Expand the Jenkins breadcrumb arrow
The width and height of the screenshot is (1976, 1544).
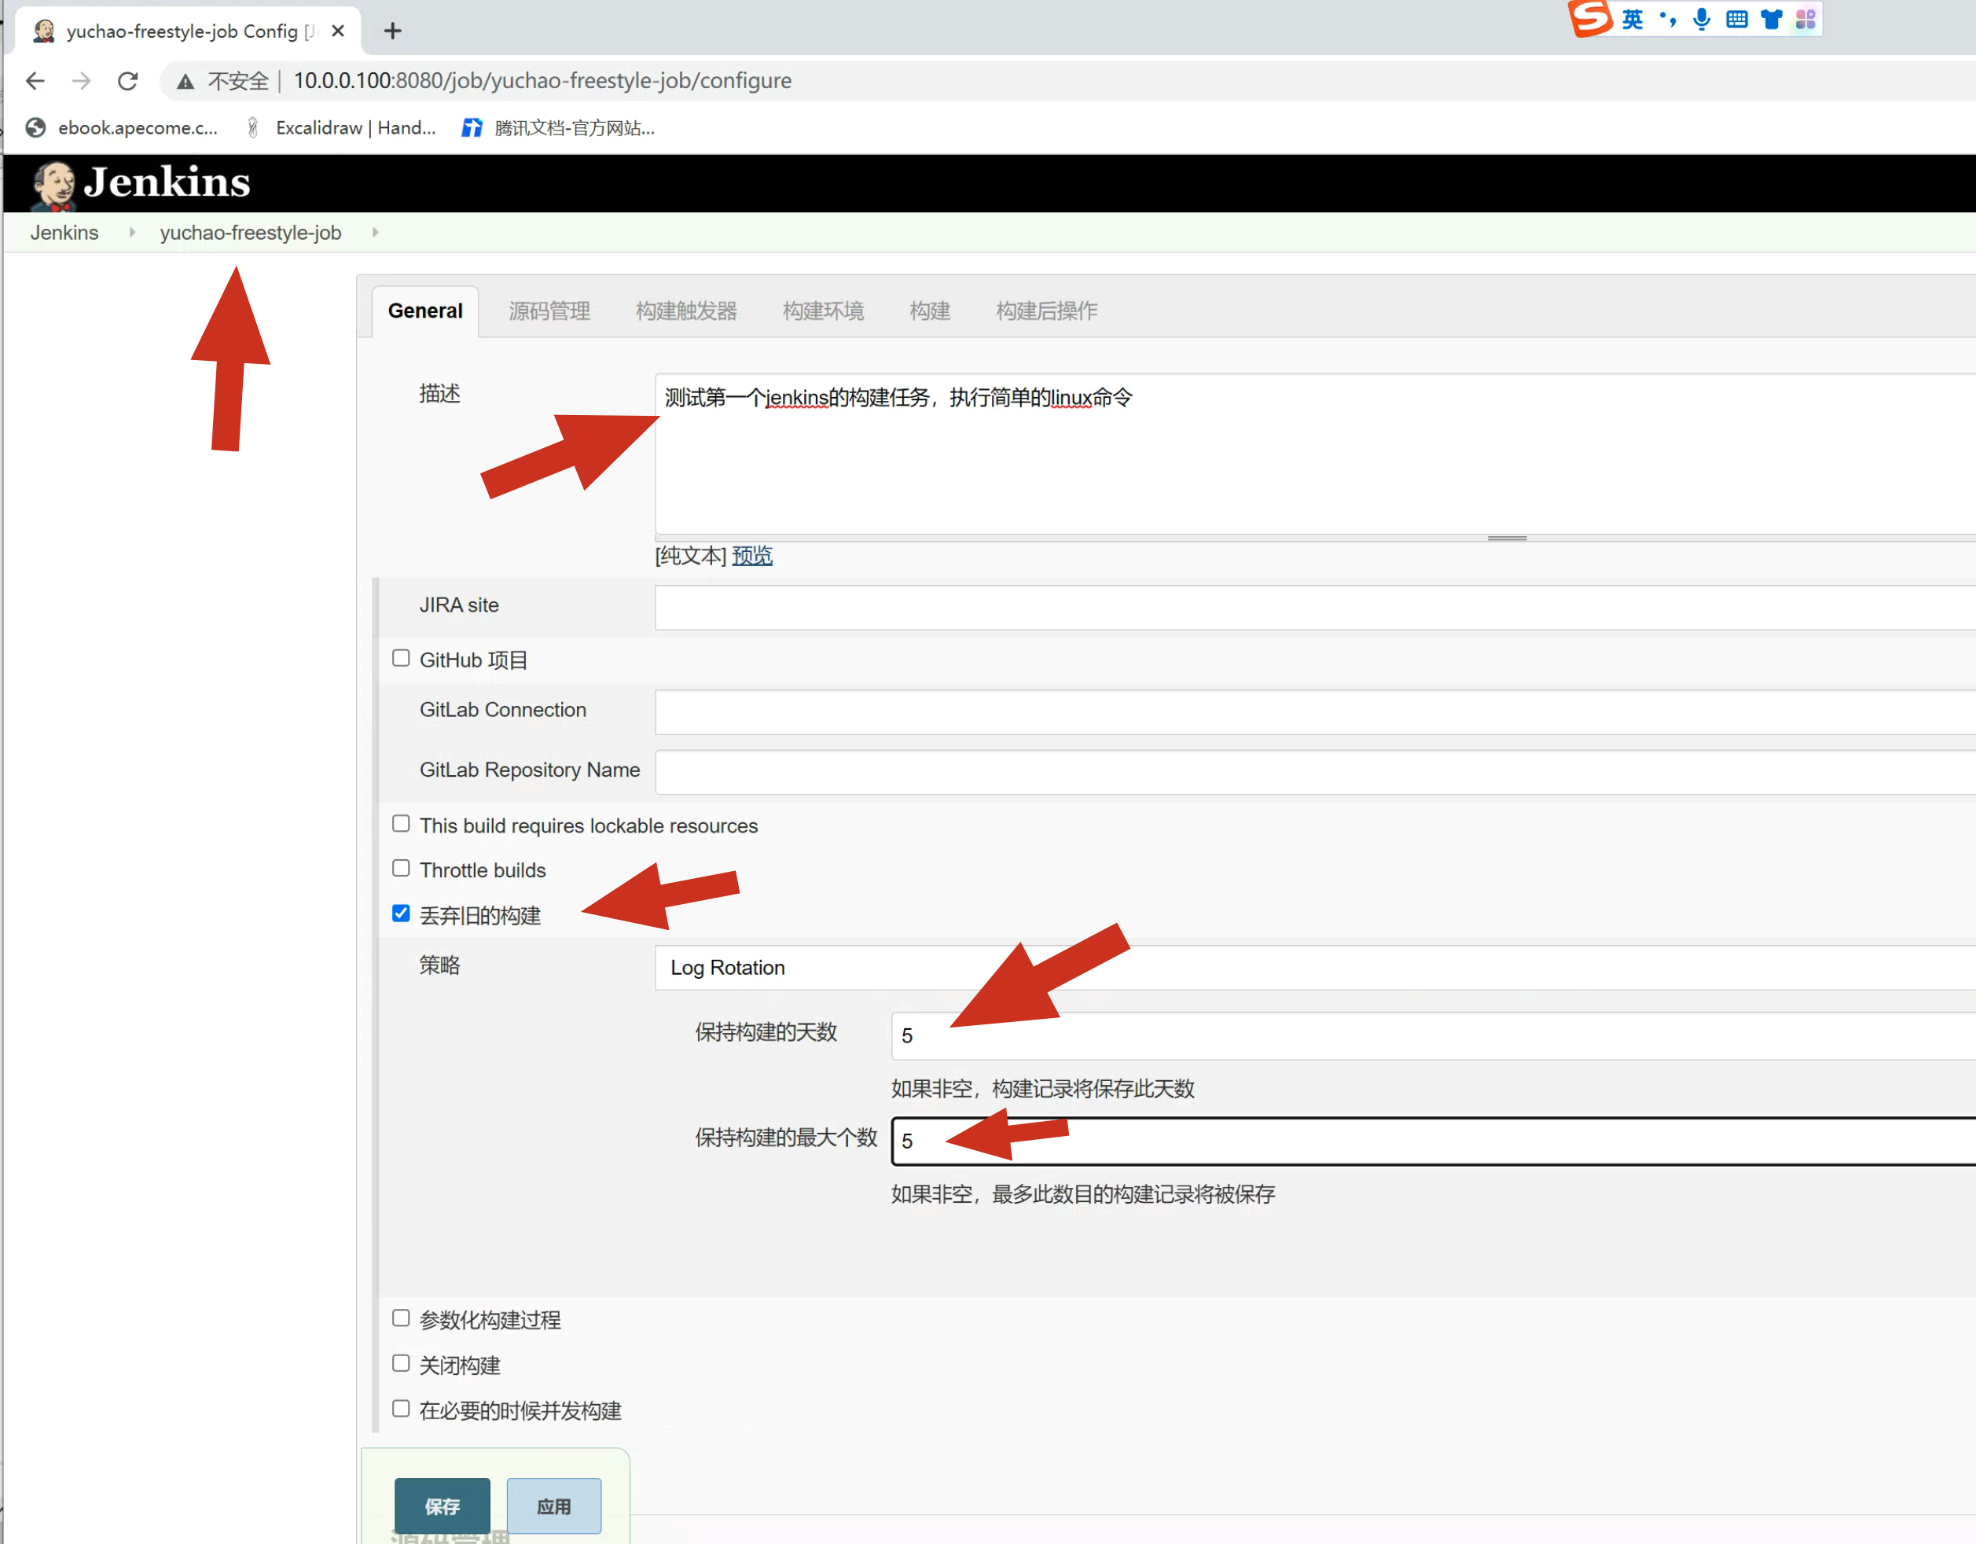(132, 233)
